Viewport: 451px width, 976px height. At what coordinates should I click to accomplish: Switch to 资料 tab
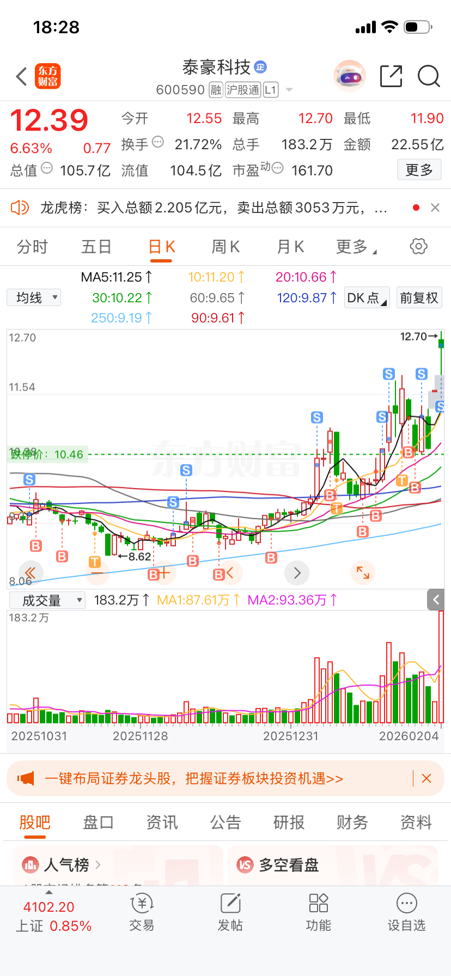(x=416, y=822)
